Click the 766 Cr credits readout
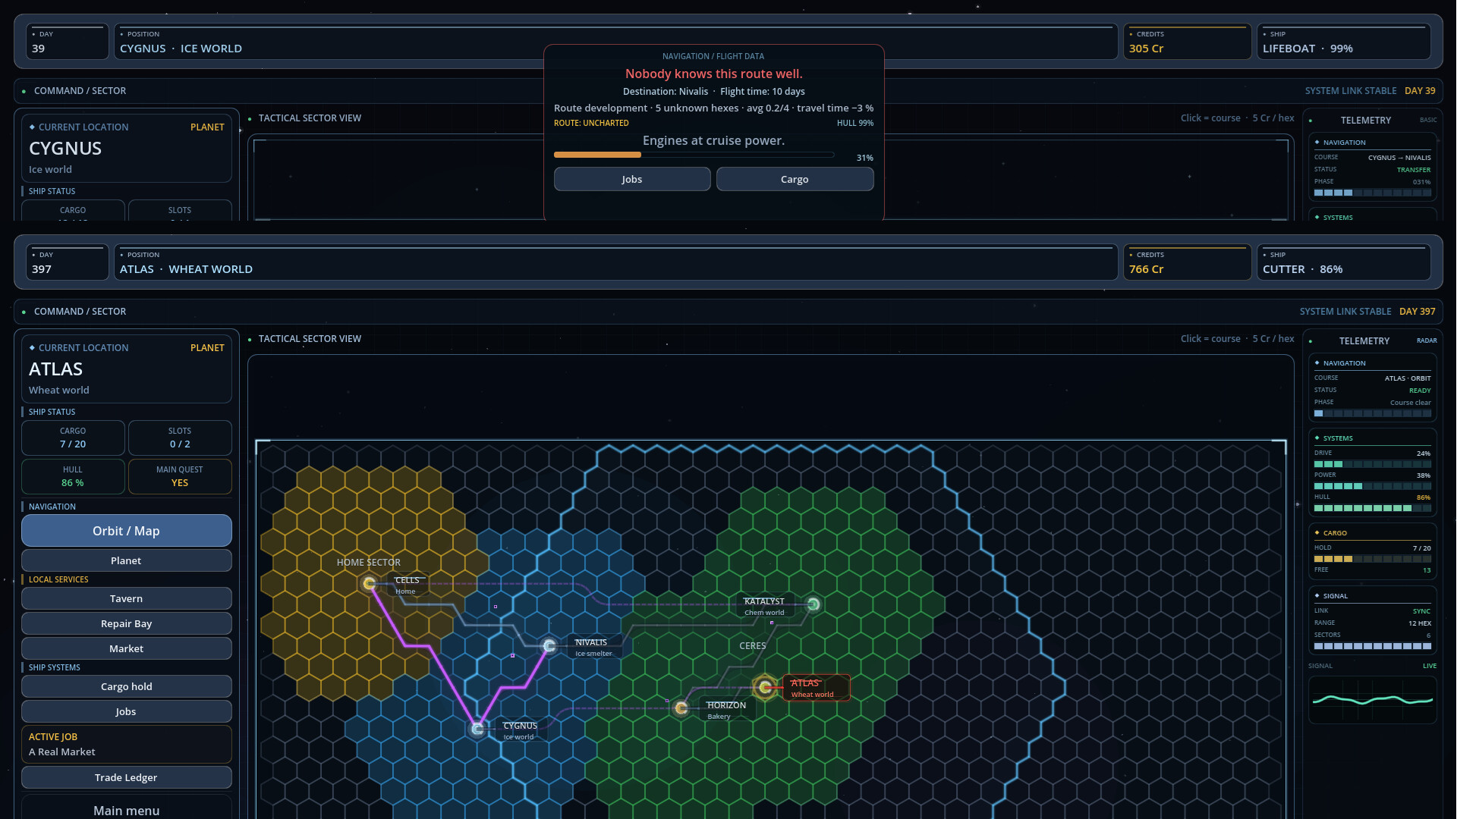1457x819 pixels. (x=1187, y=262)
